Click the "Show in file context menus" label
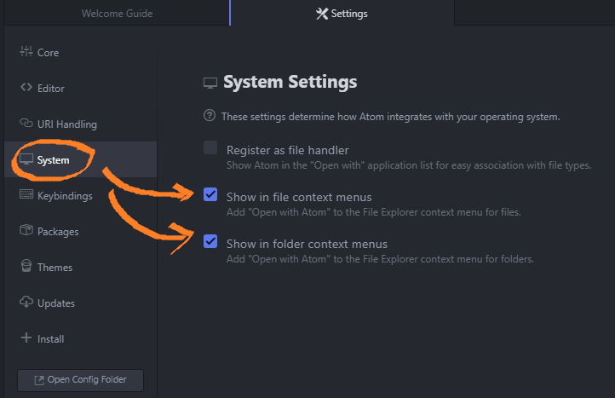 pyautogui.click(x=299, y=197)
